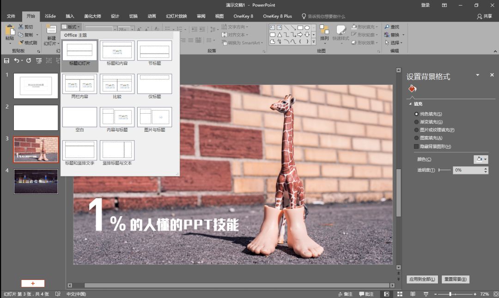The image size is (499, 298).
Task: Click the Format Painter brush icon
Action: tap(21, 43)
